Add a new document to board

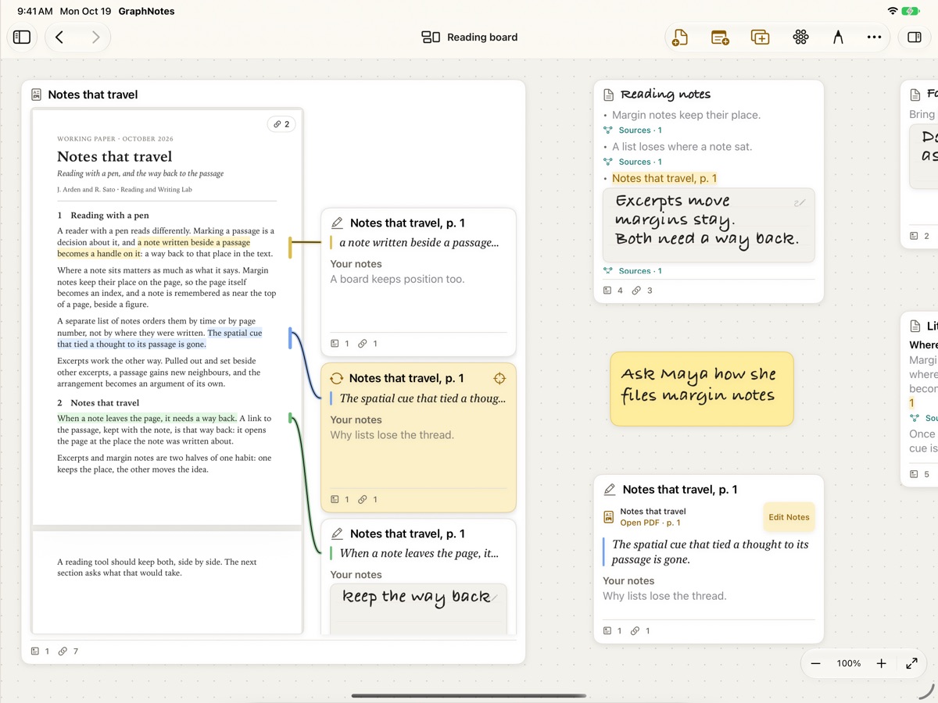[x=680, y=37]
